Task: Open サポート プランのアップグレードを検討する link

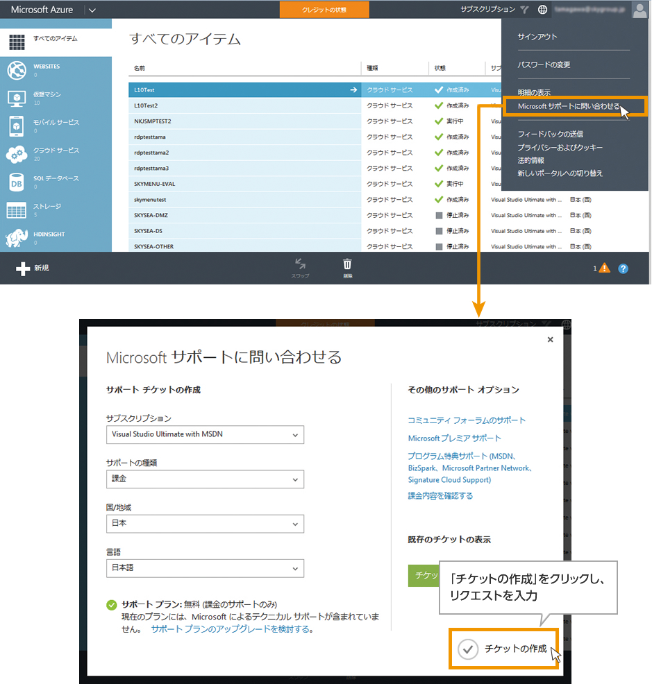Action: pos(231,629)
